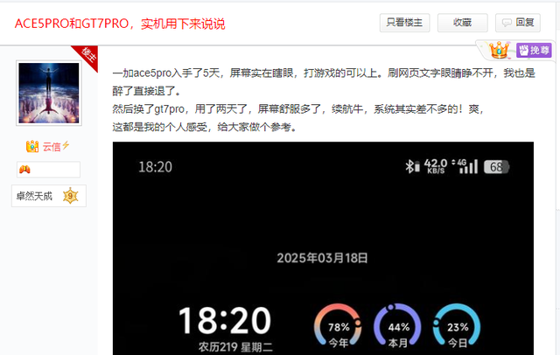Click the level 9 star badge
The image size is (560, 355).
coord(70,196)
